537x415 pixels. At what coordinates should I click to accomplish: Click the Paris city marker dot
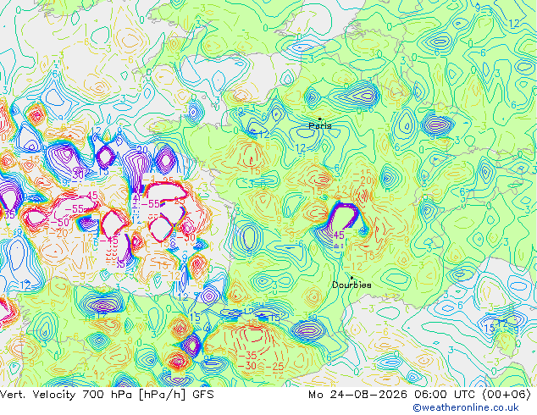(x=320, y=119)
